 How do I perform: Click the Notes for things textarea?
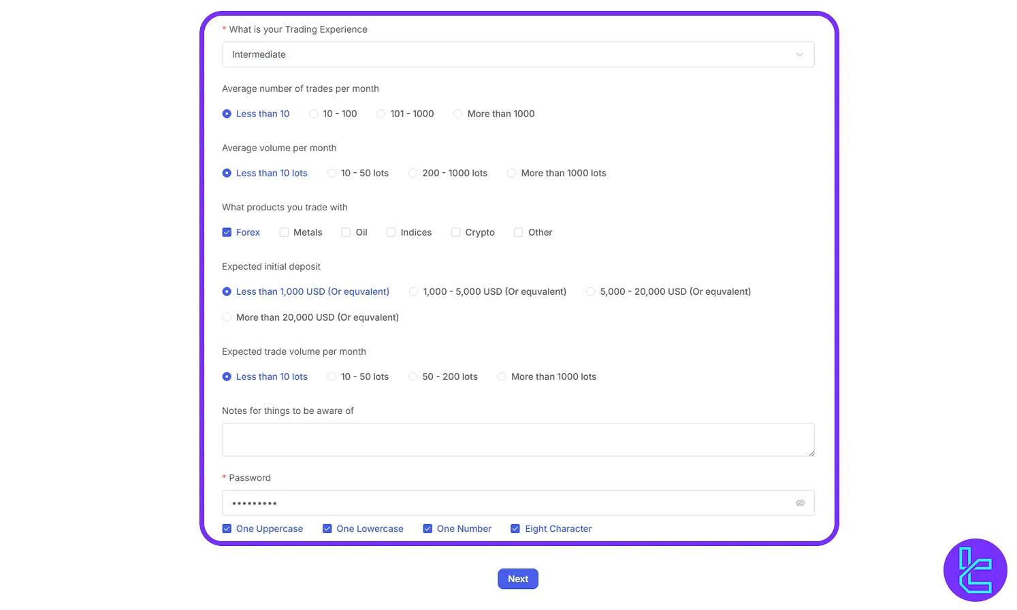pyautogui.click(x=517, y=440)
